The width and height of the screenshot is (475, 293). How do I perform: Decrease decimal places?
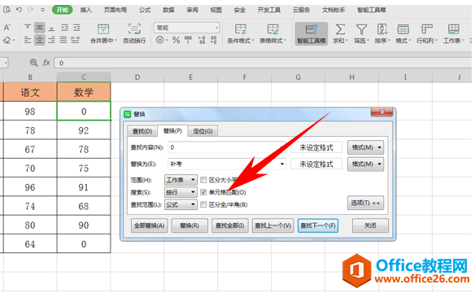pyautogui.click(x=213, y=40)
